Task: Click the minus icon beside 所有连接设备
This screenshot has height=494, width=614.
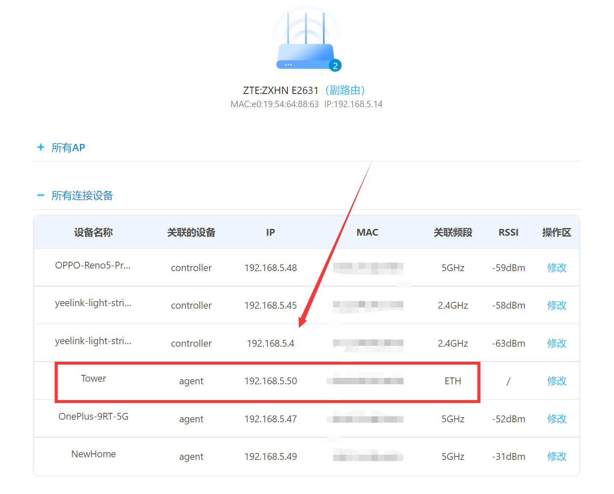Action: point(41,195)
